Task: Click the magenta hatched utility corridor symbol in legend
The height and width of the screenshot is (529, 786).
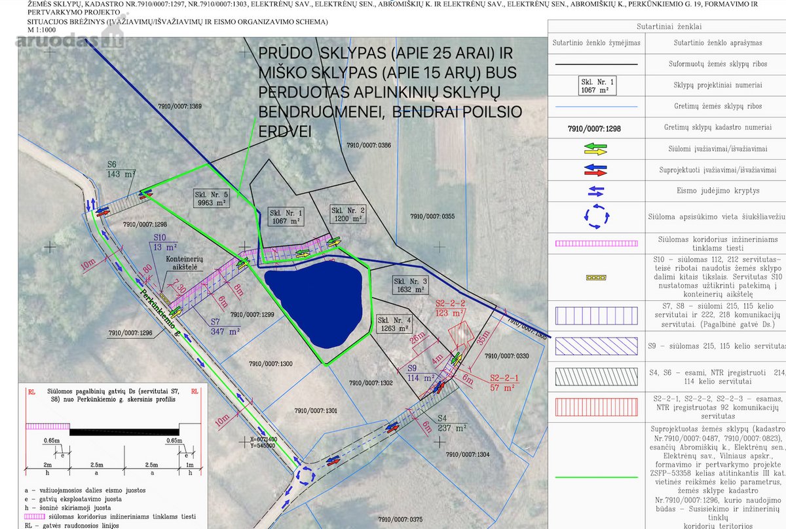Action: pos(595,243)
